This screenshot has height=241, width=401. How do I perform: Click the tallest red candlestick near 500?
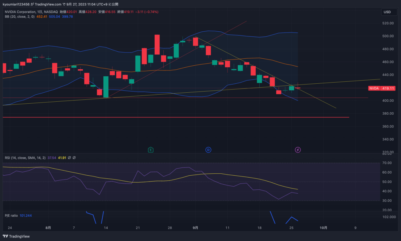157,45
